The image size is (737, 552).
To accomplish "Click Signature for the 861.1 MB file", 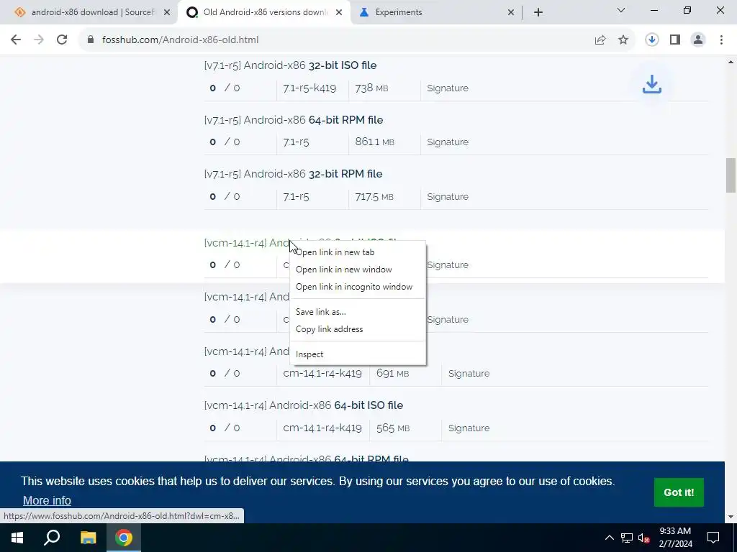I will (448, 142).
